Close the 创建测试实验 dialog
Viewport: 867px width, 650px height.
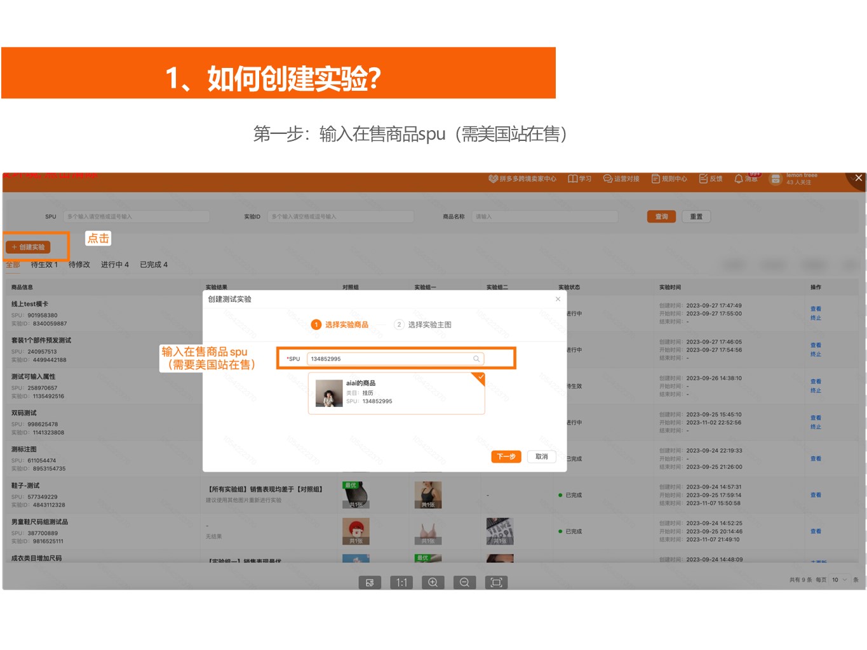(558, 299)
